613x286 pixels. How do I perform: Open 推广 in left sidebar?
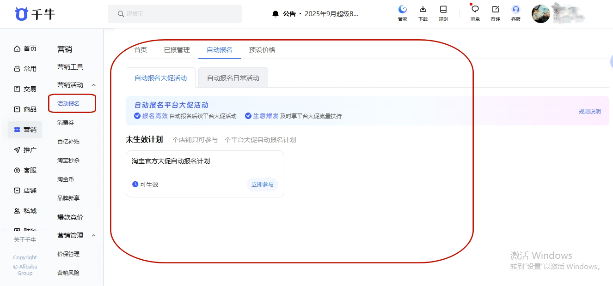25,150
